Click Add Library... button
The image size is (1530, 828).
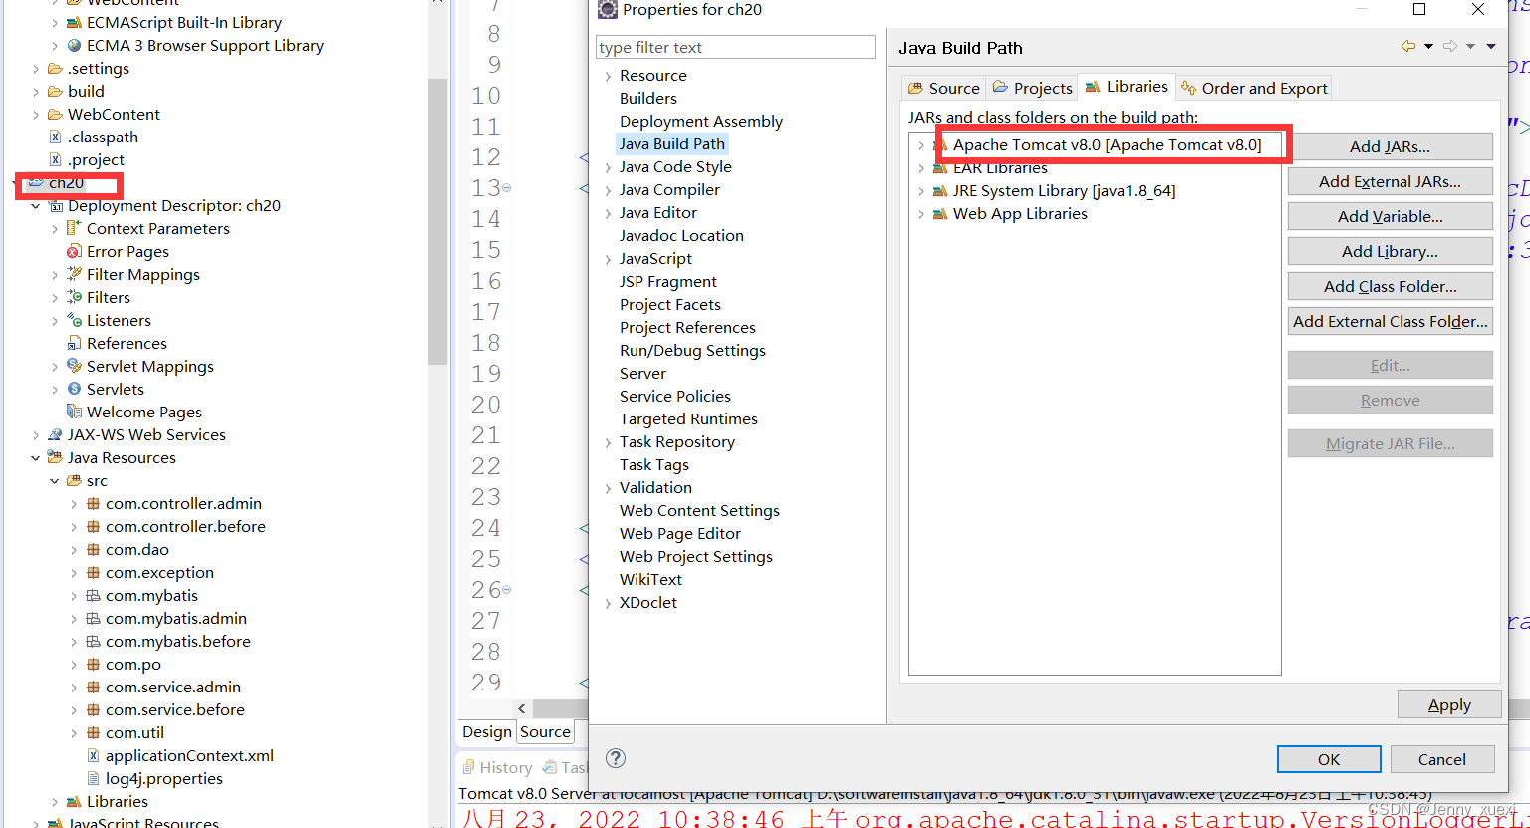pyautogui.click(x=1390, y=251)
